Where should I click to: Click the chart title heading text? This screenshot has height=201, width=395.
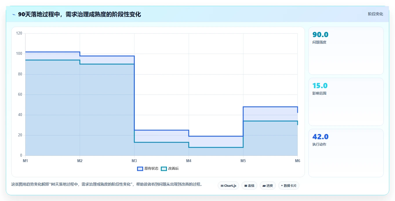click(79, 14)
